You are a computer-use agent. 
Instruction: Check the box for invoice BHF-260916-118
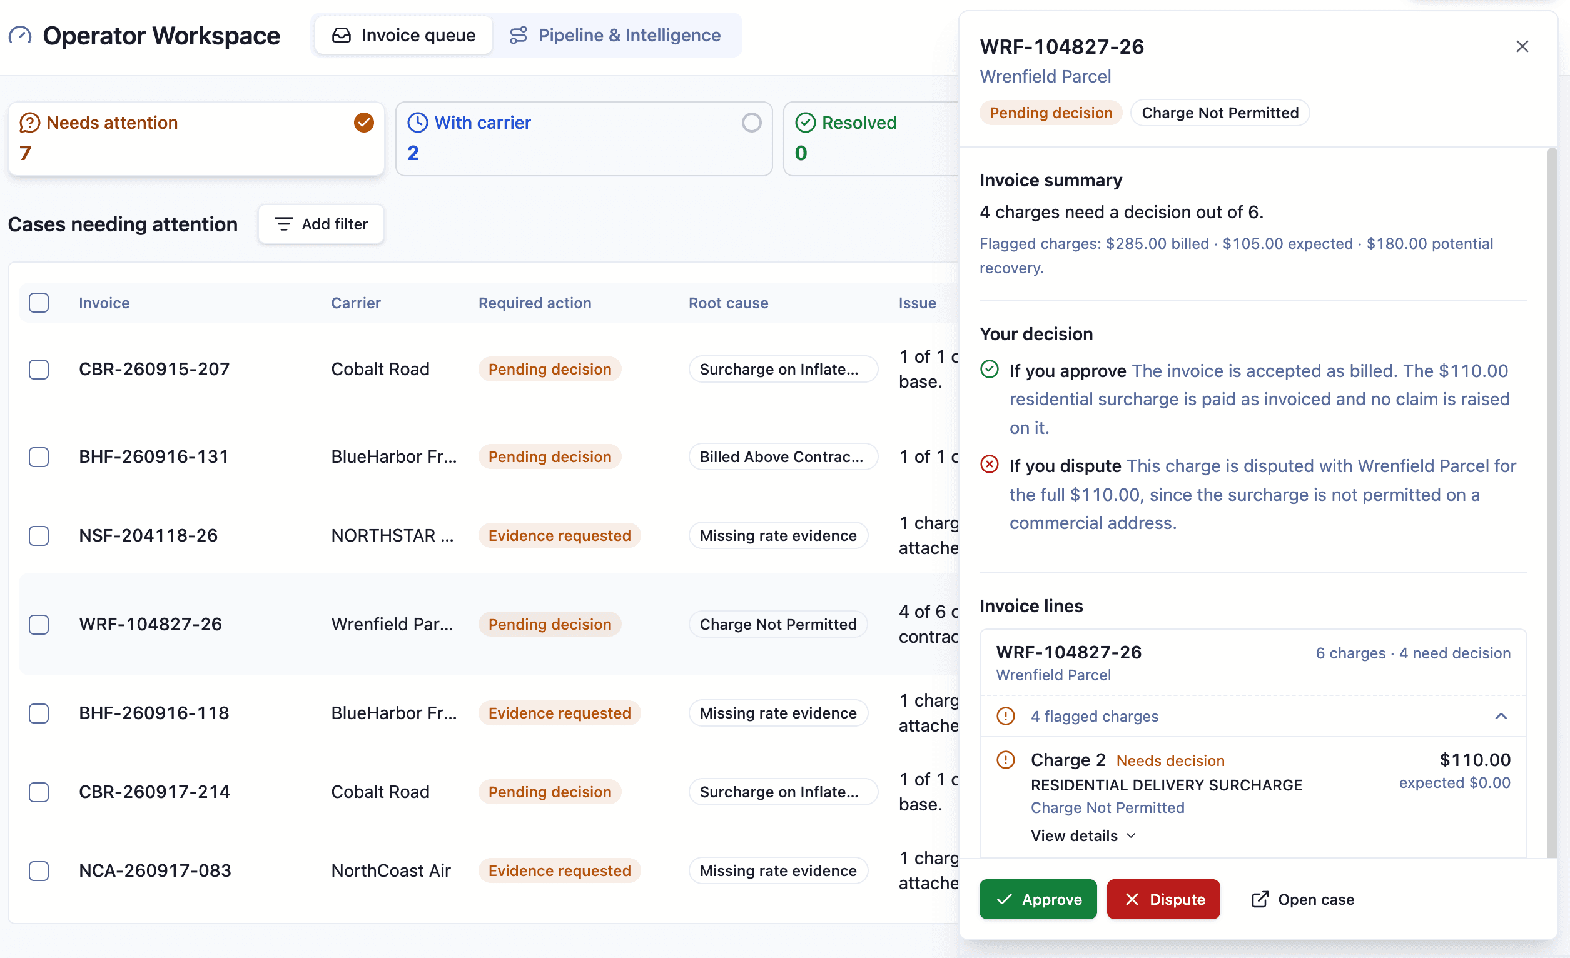39,713
